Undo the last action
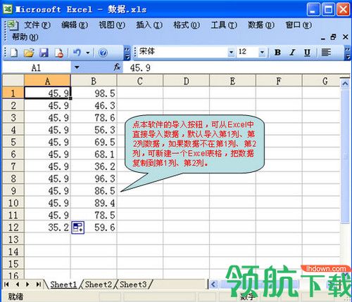Screen dimensions: 352x302 coord(77,53)
